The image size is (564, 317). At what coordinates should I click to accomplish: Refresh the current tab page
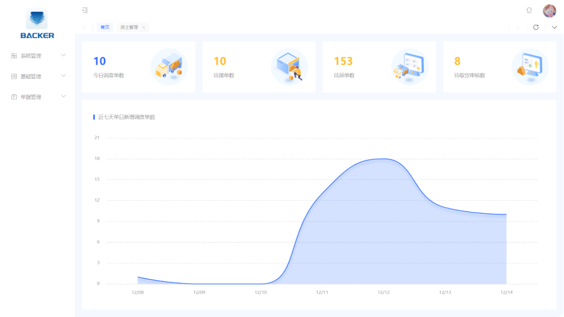tap(536, 28)
